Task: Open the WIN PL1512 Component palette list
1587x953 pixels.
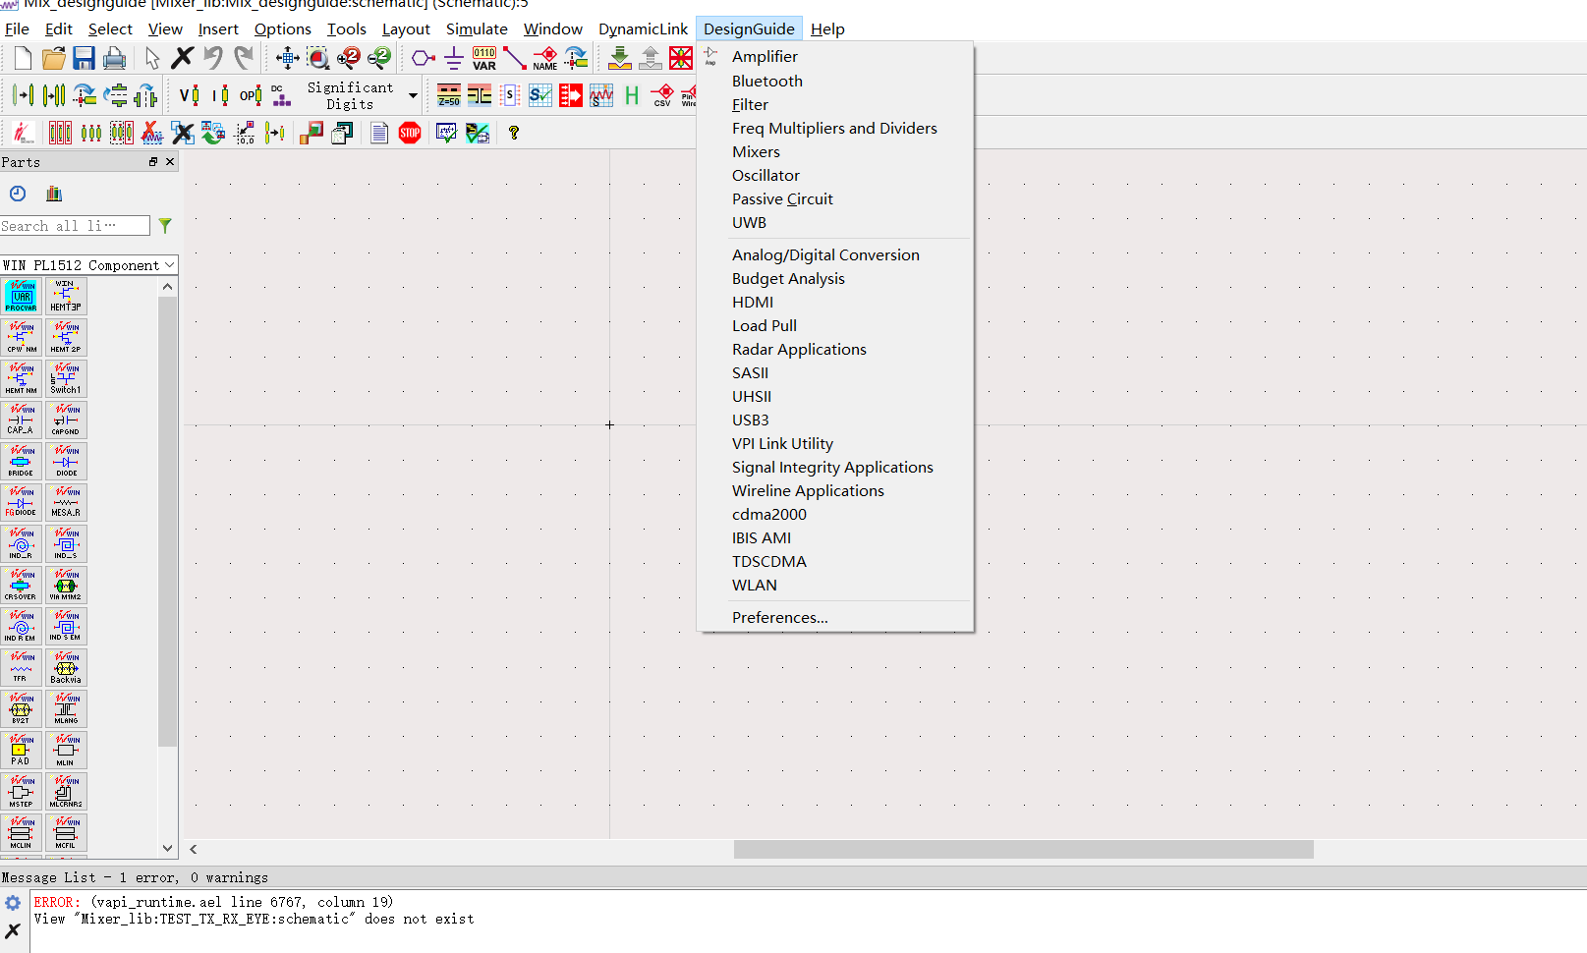Action: click(88, 264)
